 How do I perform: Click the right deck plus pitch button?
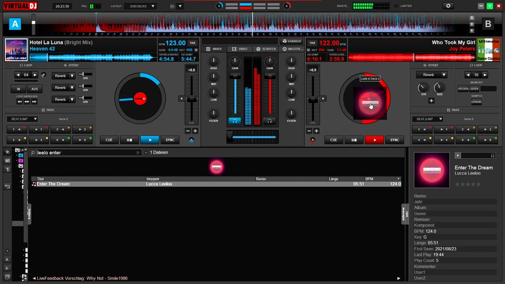316,131
